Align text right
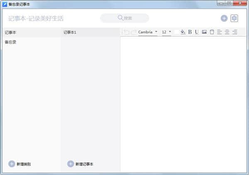The image size is (249, 175). [235, 32]
